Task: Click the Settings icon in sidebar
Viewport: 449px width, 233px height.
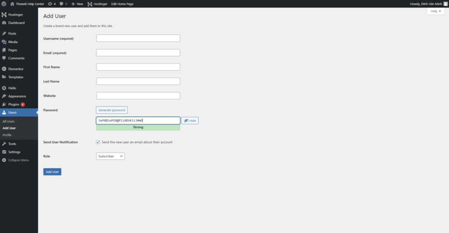Action: 4,152
